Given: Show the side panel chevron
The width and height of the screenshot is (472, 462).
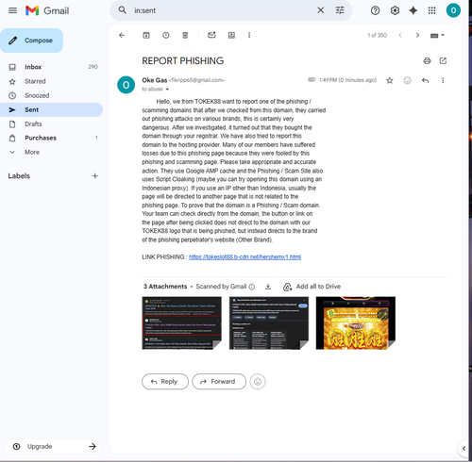Looking at the screenshot, I should pos(464,449).
